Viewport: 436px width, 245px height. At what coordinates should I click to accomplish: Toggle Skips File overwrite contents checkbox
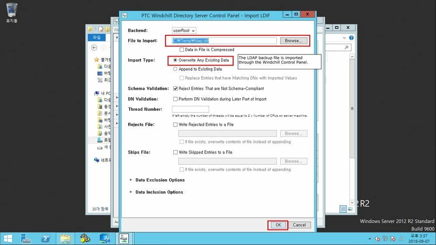pos(182,170)
